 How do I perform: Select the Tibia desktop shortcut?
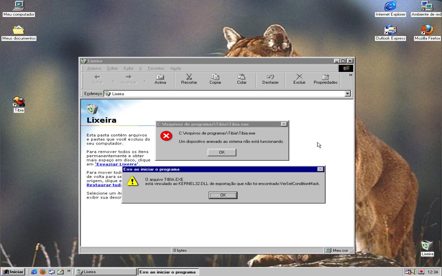[19, 103]
